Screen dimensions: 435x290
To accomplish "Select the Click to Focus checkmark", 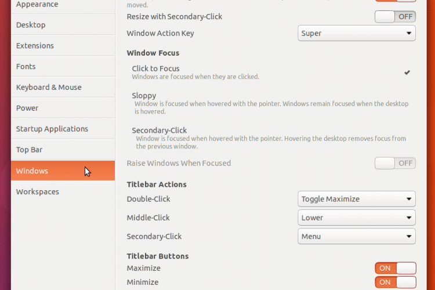I will coord(407,72).
